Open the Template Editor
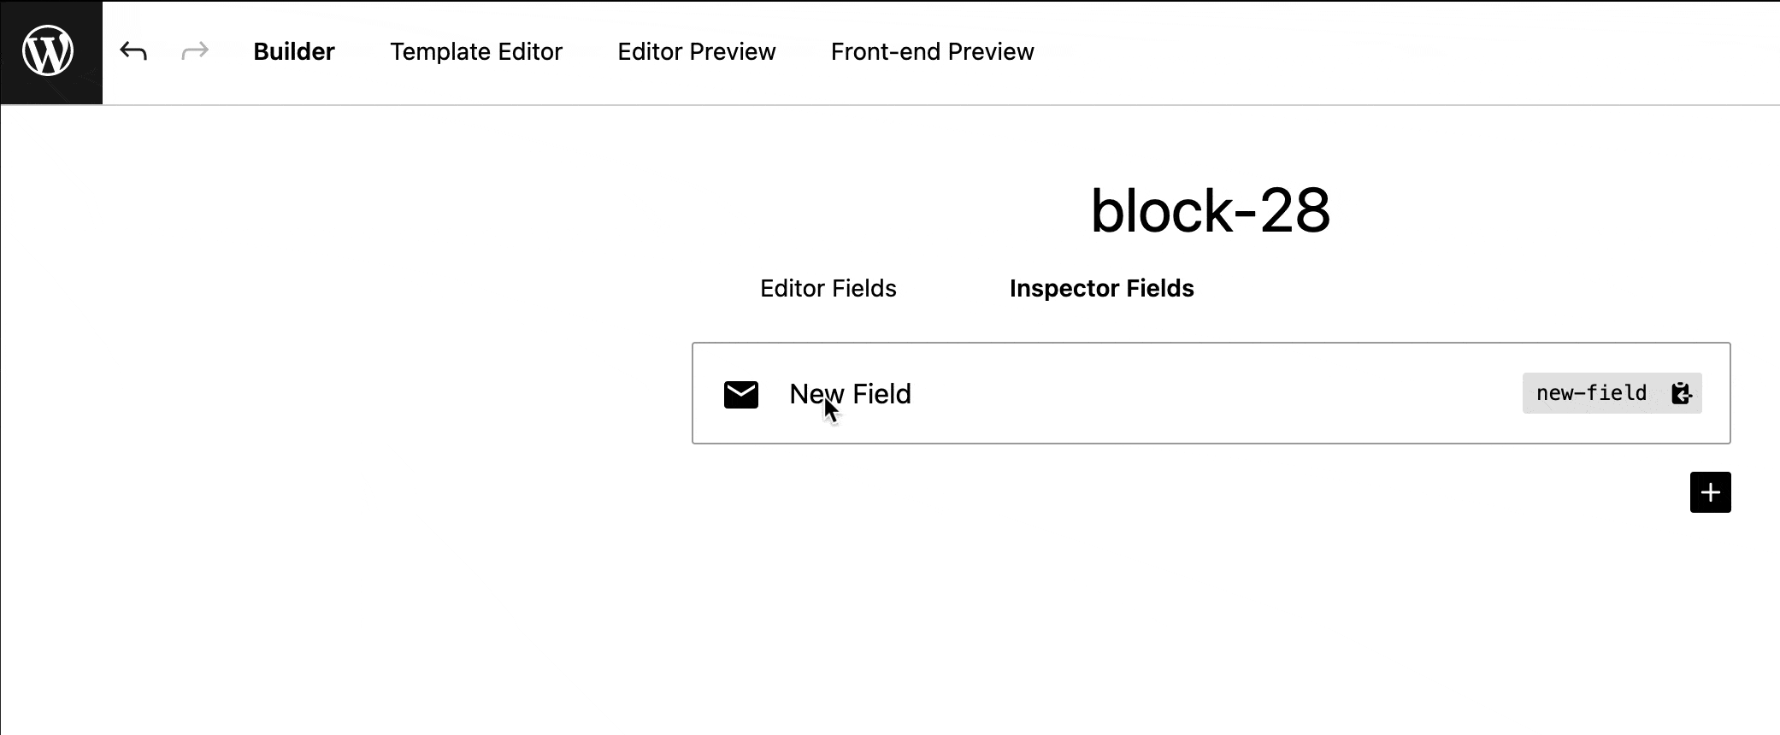 click(x=476, y=51)
